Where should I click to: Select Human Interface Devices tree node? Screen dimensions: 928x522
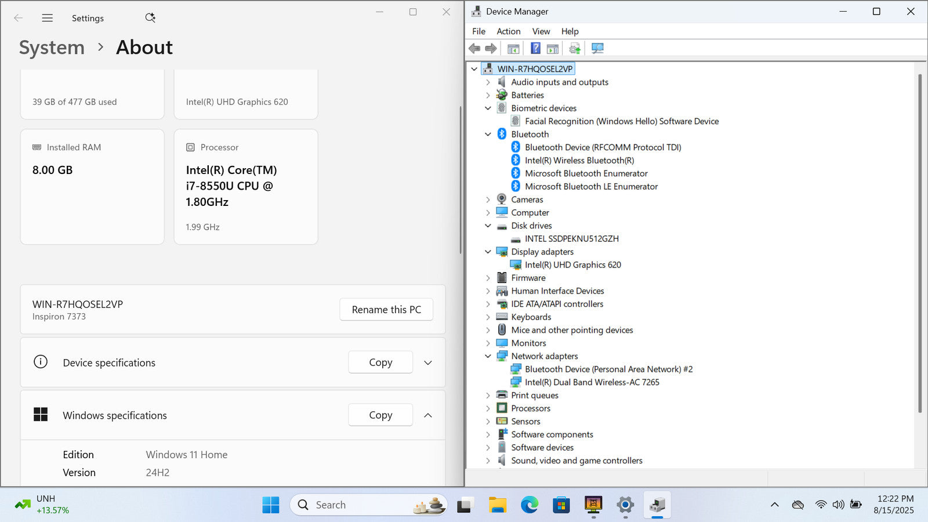point(557,291)
